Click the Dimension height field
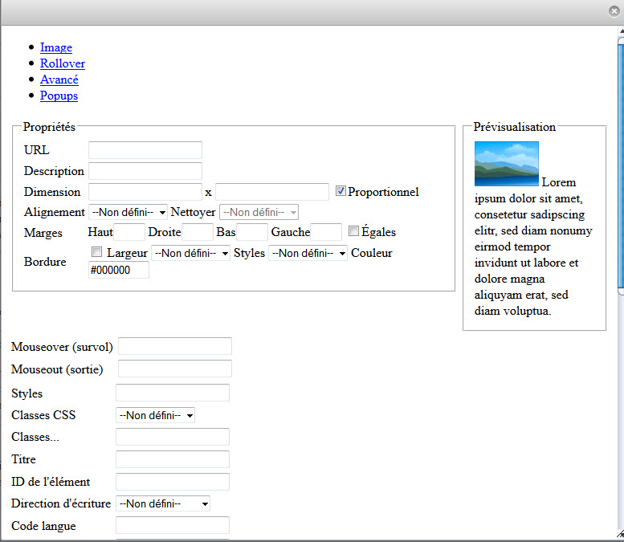Viewport: 624px width, 542px height. (x=272, y=192)
